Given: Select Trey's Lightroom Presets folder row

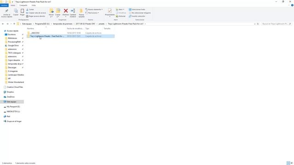Looking at the screenshot, I should click(70, 36).
